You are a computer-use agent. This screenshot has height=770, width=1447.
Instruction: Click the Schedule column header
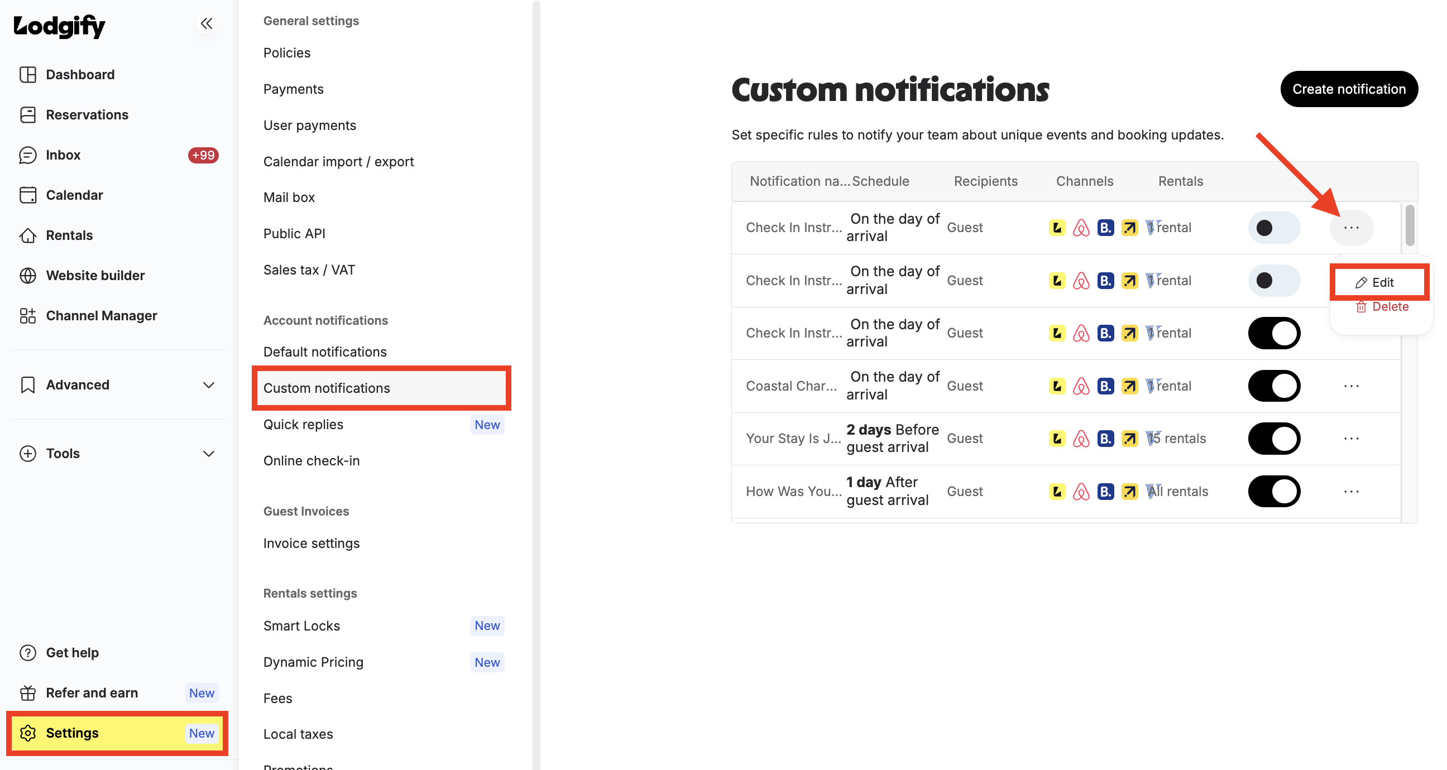pos(880,181)
